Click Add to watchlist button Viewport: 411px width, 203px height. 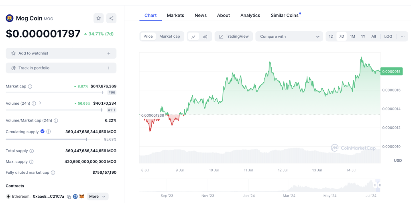61,53
